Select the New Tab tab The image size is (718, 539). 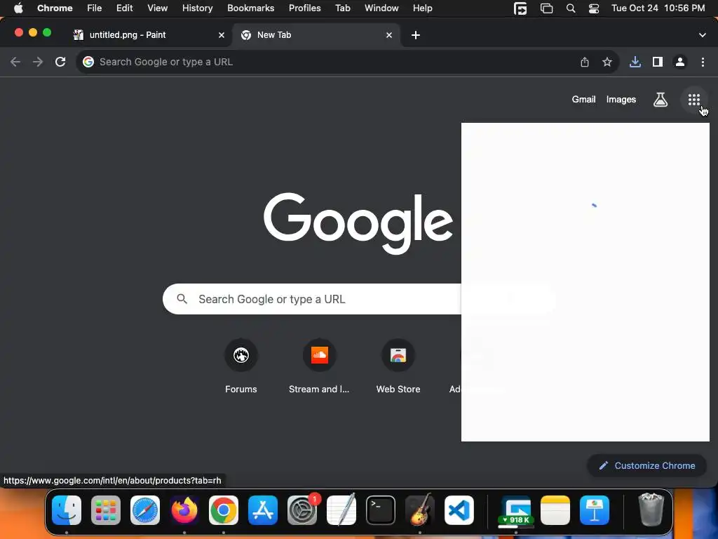pos(316,35)
